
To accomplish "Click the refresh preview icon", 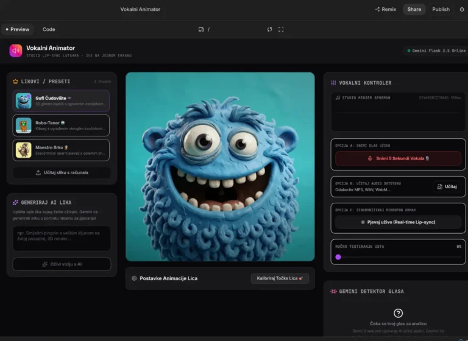I will click(x=269, y=29).
